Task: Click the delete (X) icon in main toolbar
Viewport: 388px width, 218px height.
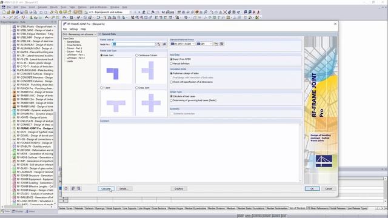Action: pyautogui.click(x=225, y=12)
